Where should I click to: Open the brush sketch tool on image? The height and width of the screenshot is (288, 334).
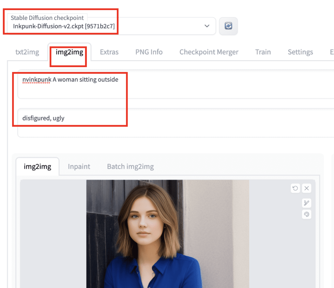pos(307,203)
